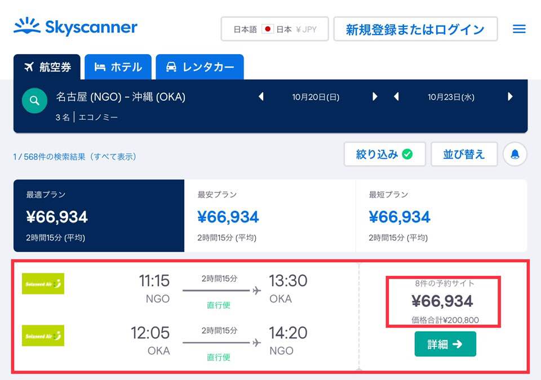Select the 最短プラン option
Image resolution: width=541 pixels, height=380 pixels.
(441, 216)
